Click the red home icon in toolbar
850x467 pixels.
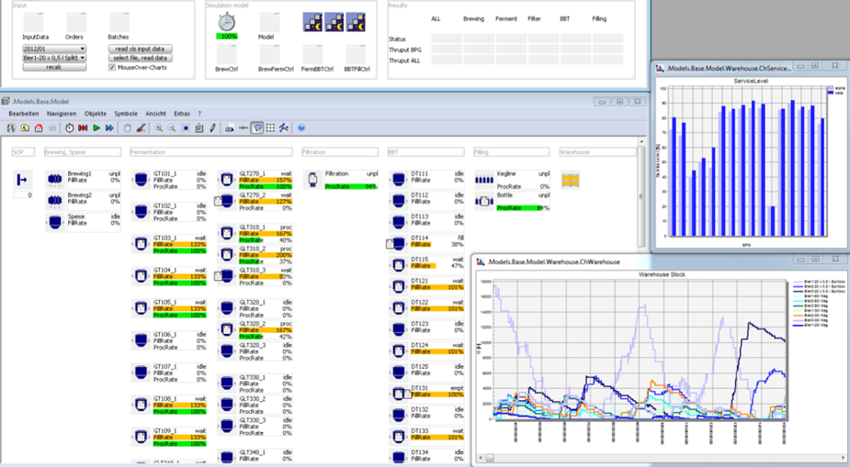point(38,128)
